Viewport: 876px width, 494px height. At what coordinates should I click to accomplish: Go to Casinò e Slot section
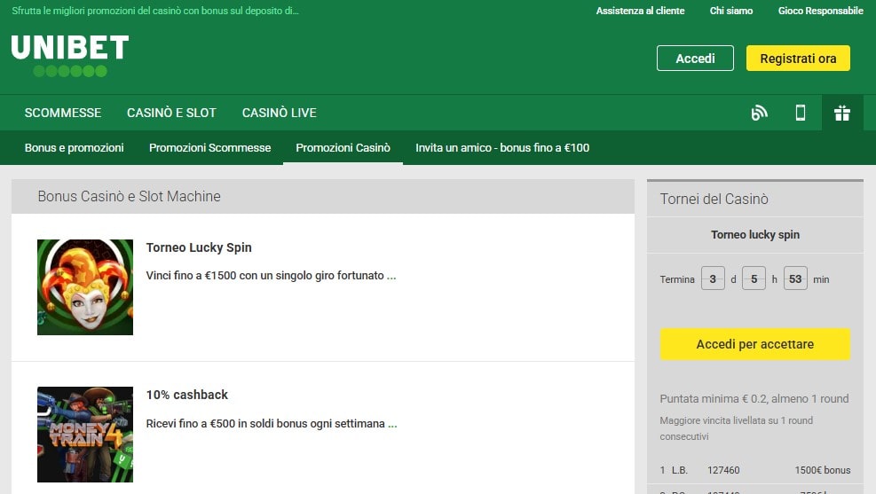(x=171, y=113)
